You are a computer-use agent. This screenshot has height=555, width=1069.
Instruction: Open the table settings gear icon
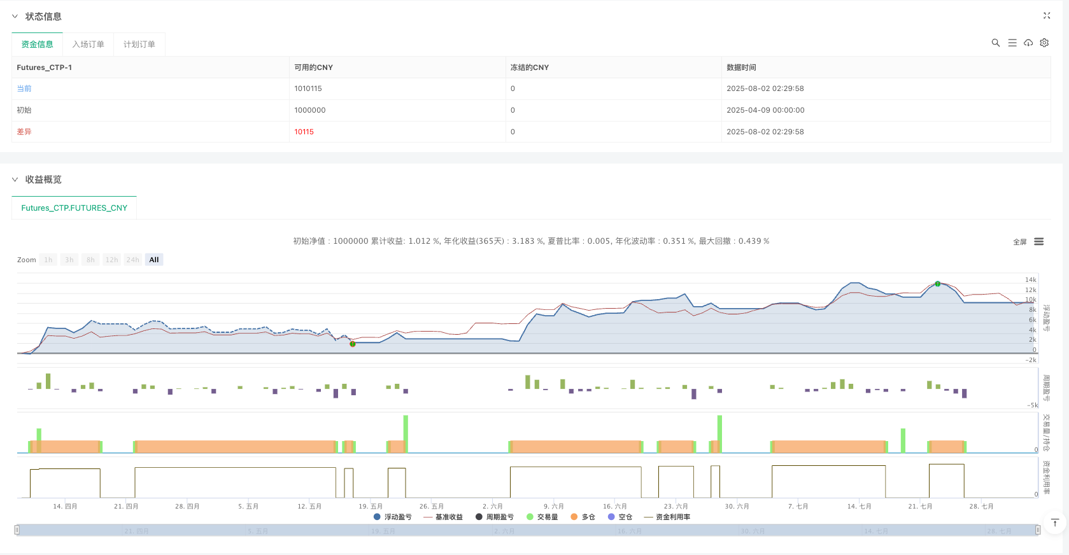point(1044,43)
